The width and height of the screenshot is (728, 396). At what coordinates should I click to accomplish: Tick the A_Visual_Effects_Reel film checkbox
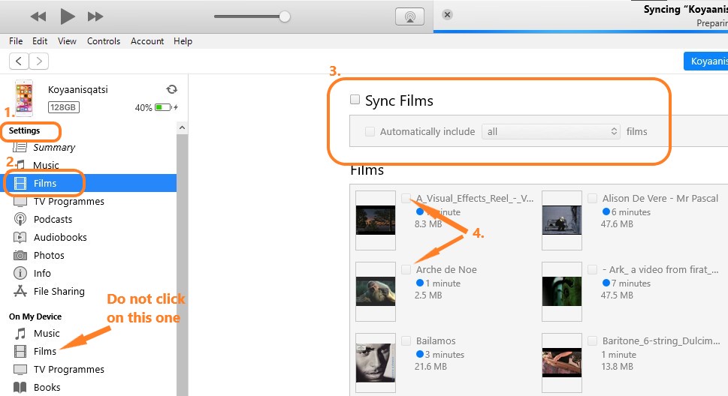406,199
